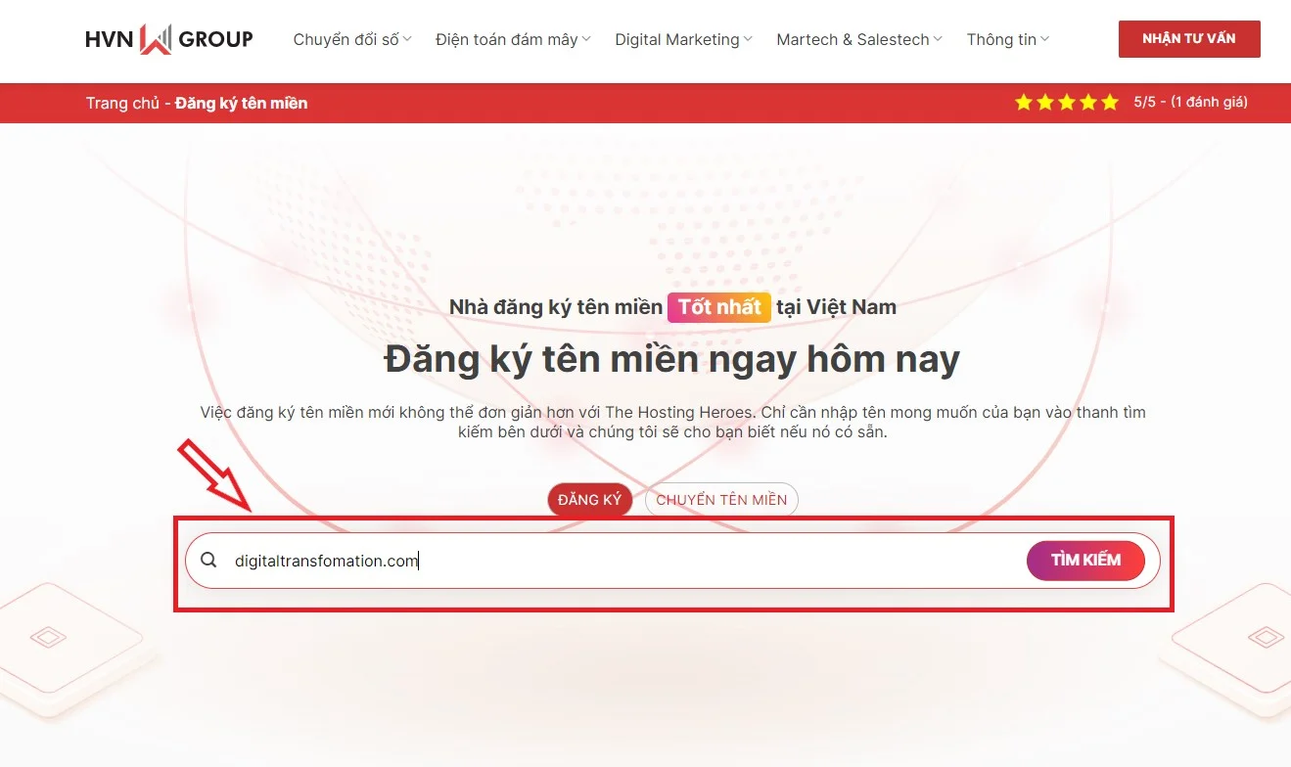
Task: Open the Chuyển đổi số menu
Action: tap(352, 39)
